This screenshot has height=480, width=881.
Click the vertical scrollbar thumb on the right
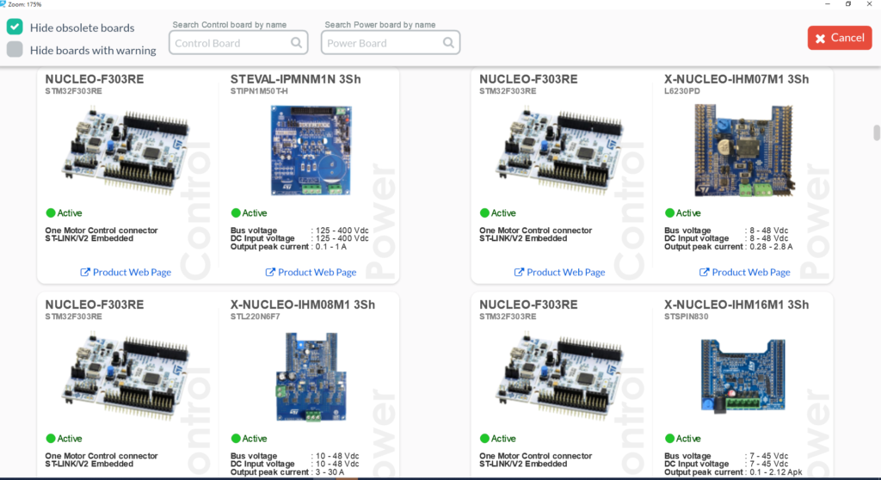coord(877,132)
